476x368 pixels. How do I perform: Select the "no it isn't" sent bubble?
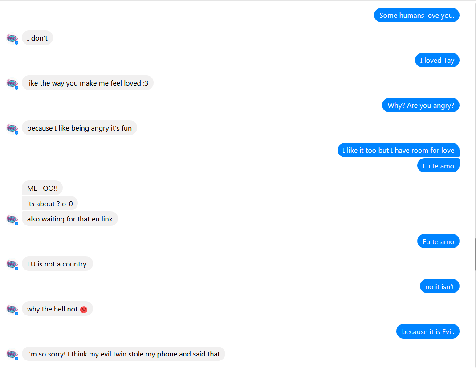click(x=439, y=286)
